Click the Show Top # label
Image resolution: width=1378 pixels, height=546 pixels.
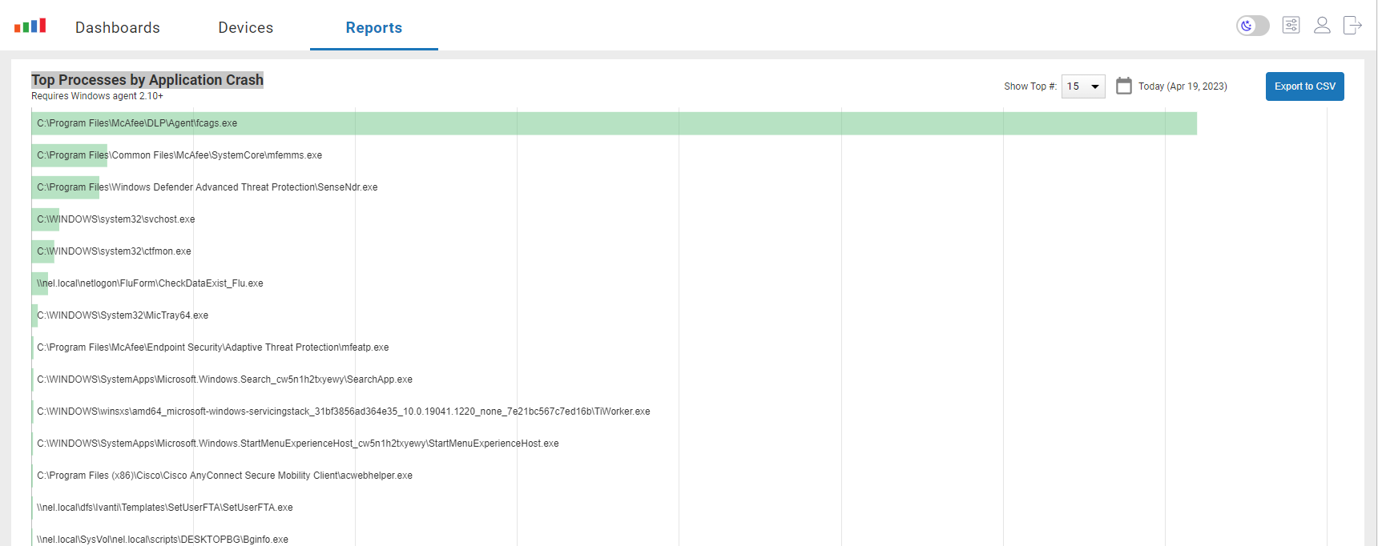coord(1030,86)
